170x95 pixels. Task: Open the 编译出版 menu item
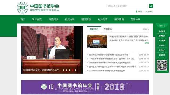tap(86, 19)
